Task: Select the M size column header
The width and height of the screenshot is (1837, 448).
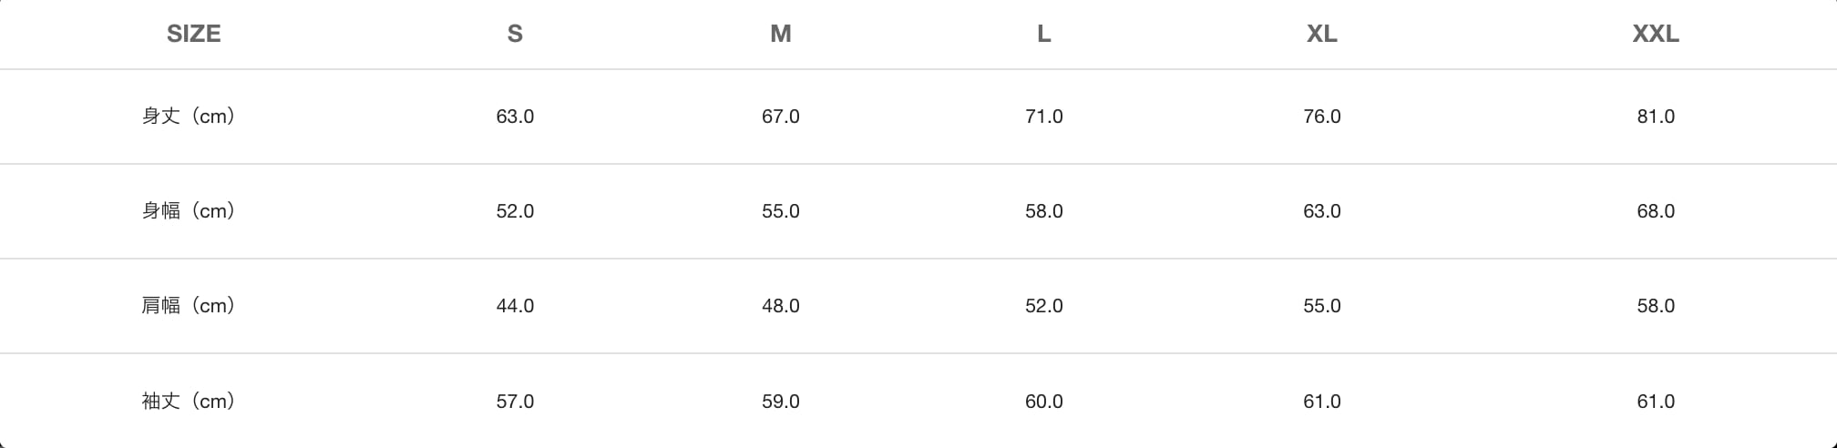Action: tap(780, 34)
